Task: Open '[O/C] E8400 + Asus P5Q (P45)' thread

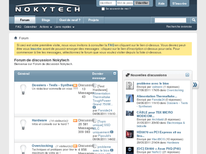Action: click(x=159, y=149)
